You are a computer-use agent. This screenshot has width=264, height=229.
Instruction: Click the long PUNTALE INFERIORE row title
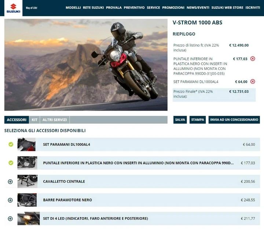point(138,163)
